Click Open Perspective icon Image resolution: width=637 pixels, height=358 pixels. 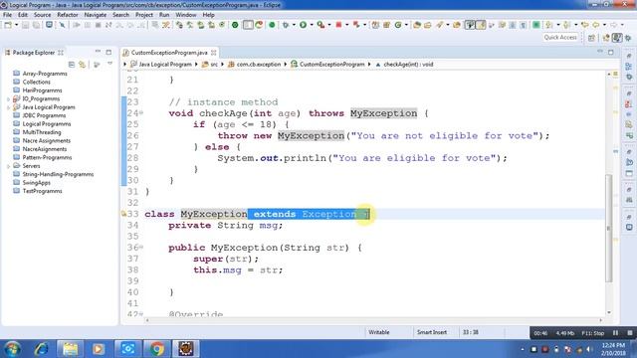591,38
